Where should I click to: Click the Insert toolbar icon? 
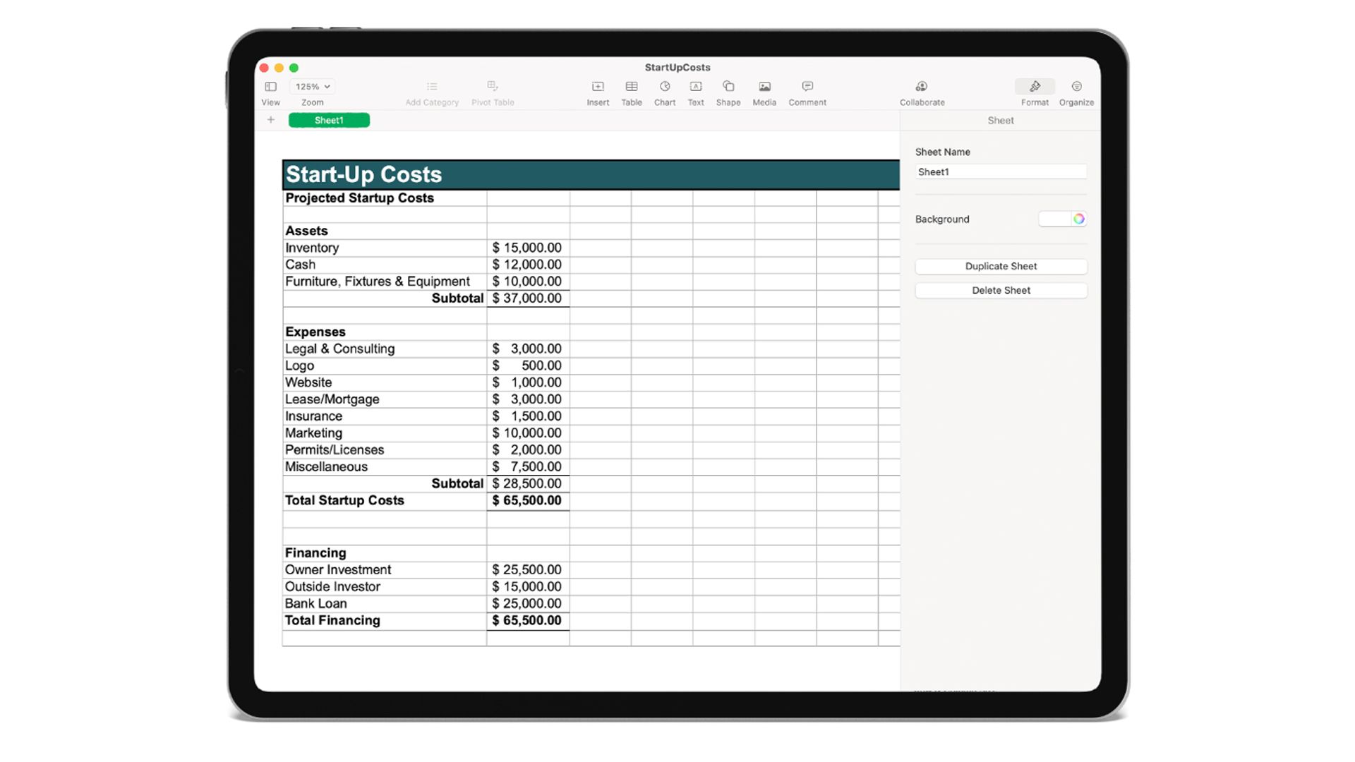[598, 87]
